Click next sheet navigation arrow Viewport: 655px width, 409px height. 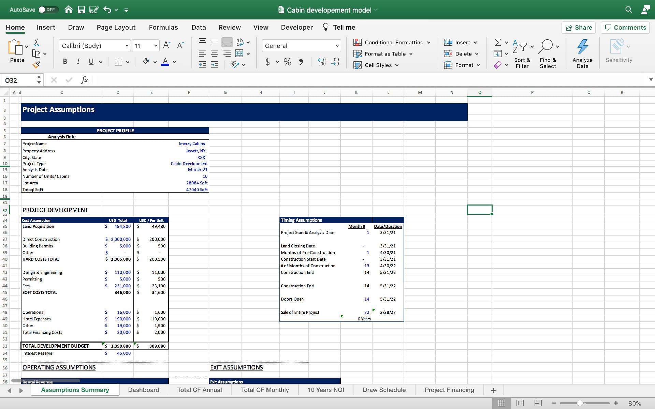coord(21,391)
